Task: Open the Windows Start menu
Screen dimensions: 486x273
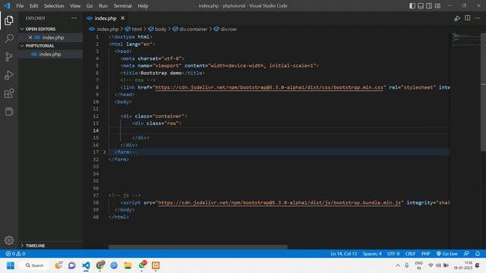Action: (x=11, y=265)
